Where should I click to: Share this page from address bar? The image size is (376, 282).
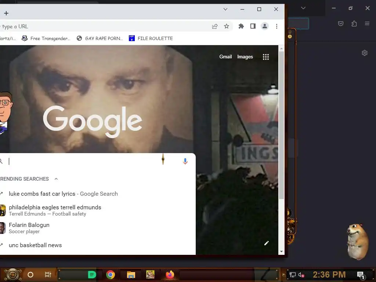pyautogui.click(x=215, y=26)
